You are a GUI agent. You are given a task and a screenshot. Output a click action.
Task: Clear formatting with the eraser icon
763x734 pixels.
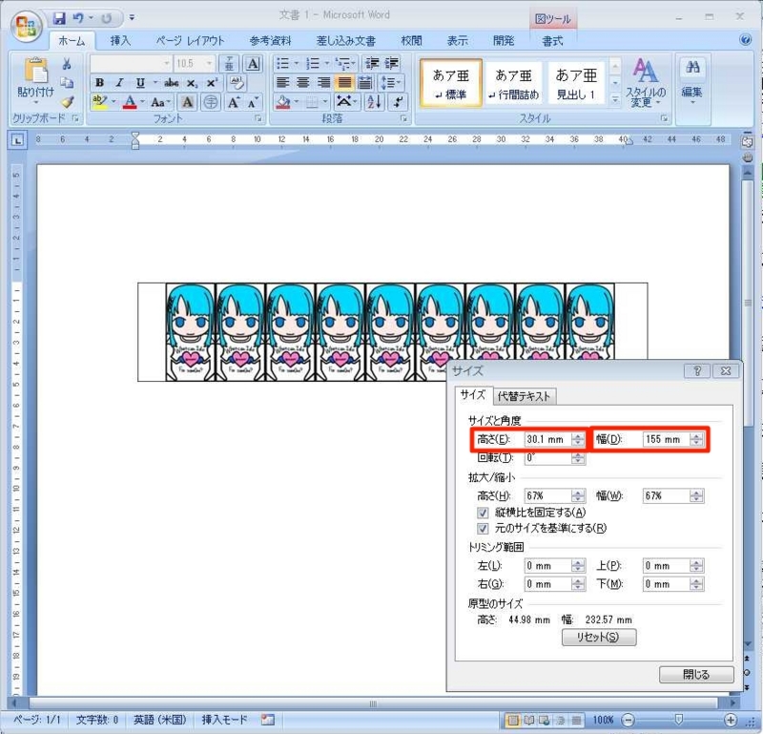tap(237, 83)
